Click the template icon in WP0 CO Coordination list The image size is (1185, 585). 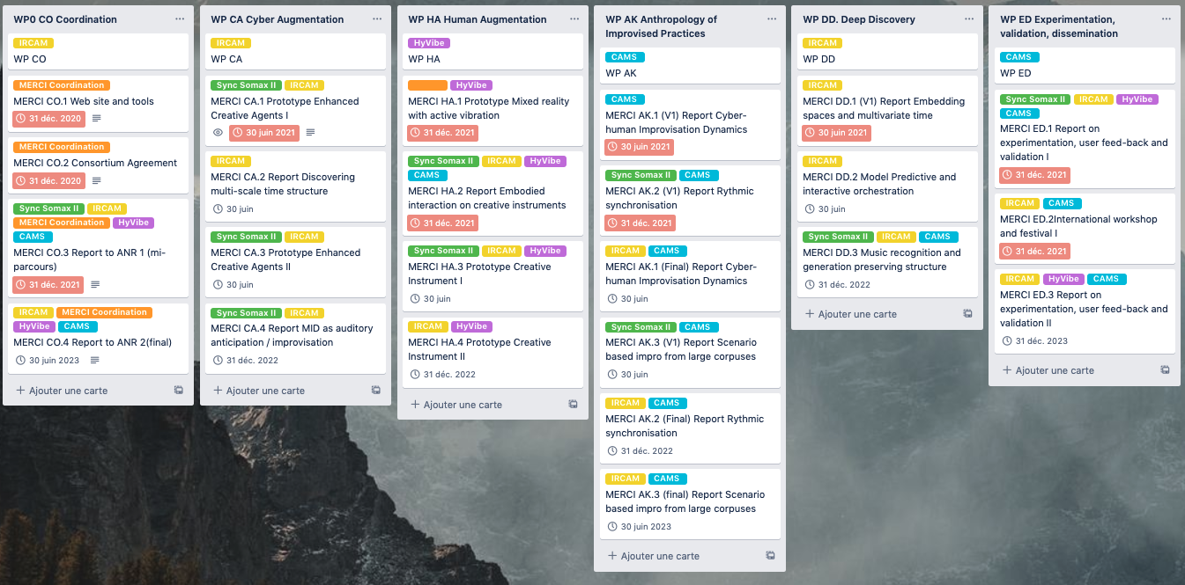click(179, 391)
